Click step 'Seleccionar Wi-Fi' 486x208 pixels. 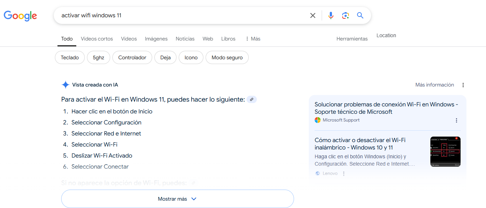[94, 145]
